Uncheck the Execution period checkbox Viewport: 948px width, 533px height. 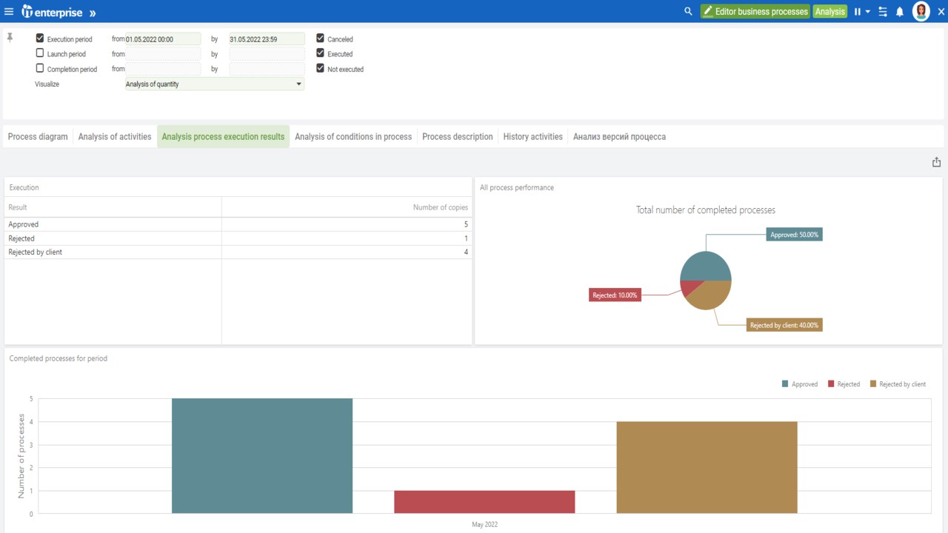(x=40, y=38)
